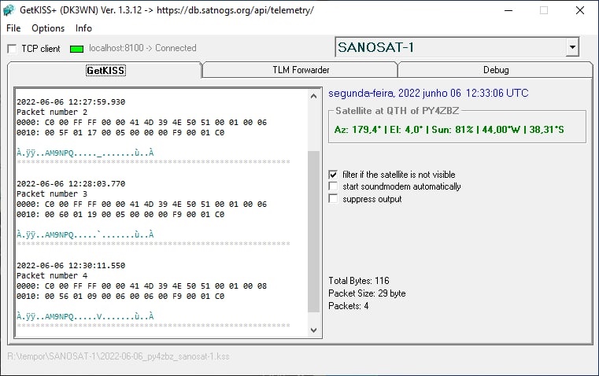Switch to the GetKISS tab
Screen dimensions: 599x376
tap(105, 70)
